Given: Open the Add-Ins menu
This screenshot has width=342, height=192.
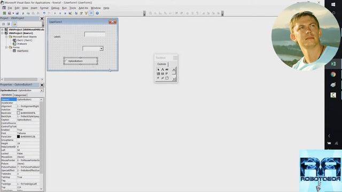Looking at the screenshot, I should click(83, 8).
